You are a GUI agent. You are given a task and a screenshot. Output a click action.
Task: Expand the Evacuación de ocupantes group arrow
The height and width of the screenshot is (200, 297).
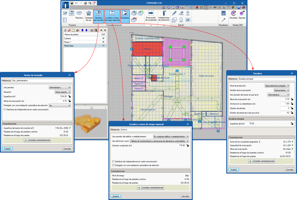[151, 25]
